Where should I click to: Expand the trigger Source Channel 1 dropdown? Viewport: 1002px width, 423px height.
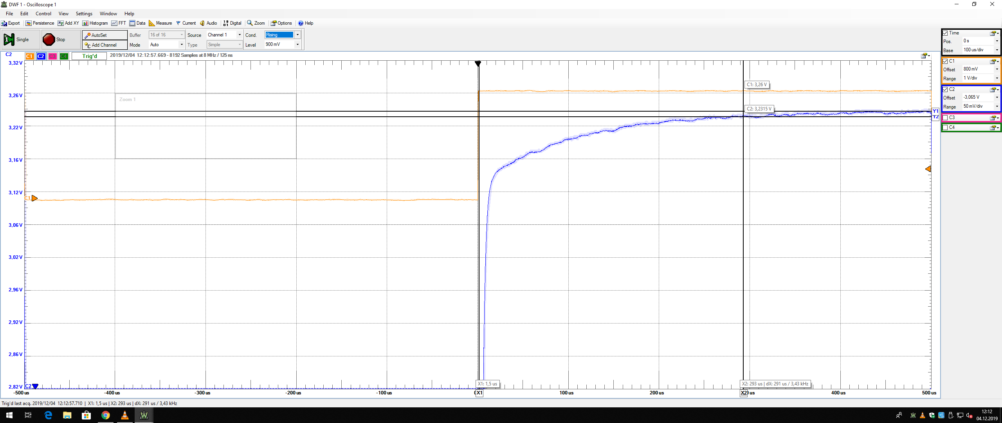click(240, 35)
